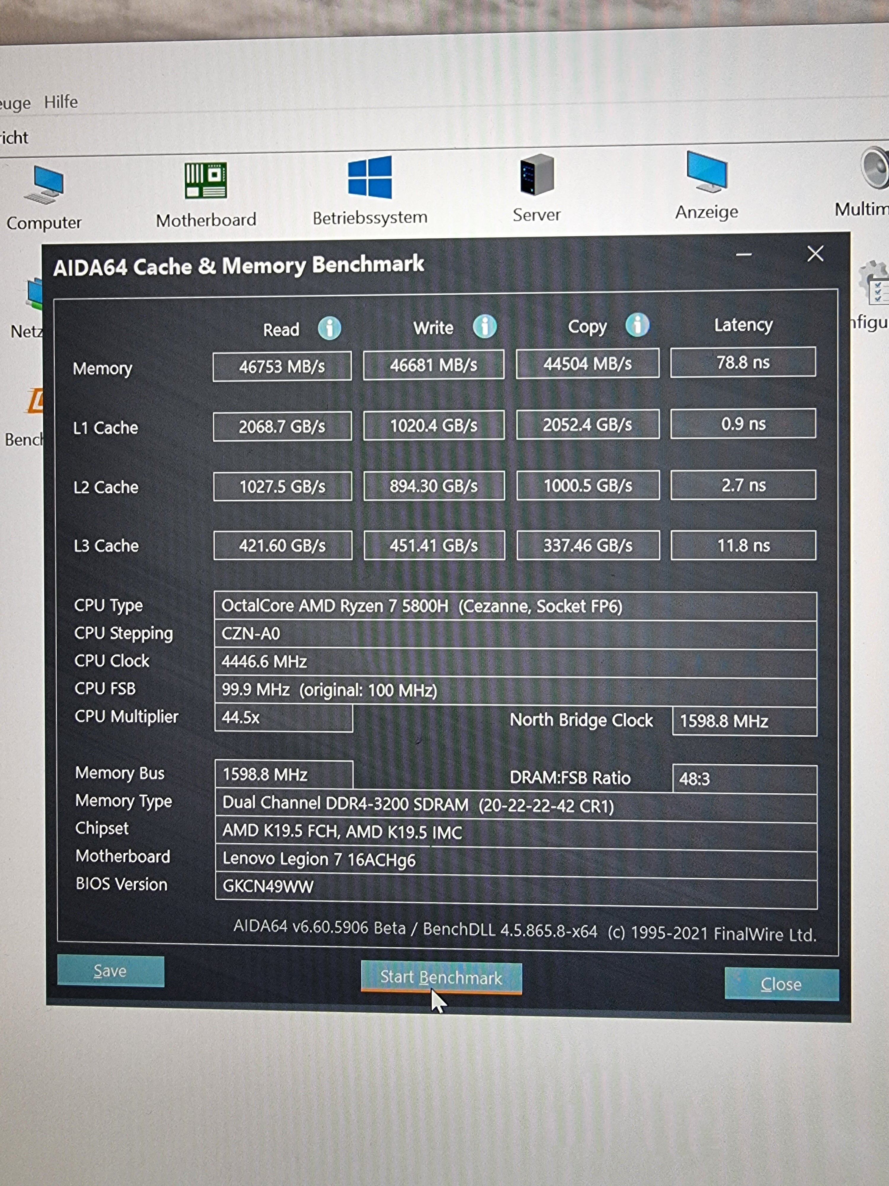Select L3 Cache copy 337.46 GB/s
889x1186 pixels.
pyautogui.click(x=589, y=545)
